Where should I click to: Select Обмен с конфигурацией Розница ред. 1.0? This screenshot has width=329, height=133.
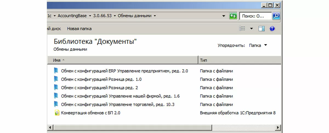pyautogui.click(x=101, y=79)
